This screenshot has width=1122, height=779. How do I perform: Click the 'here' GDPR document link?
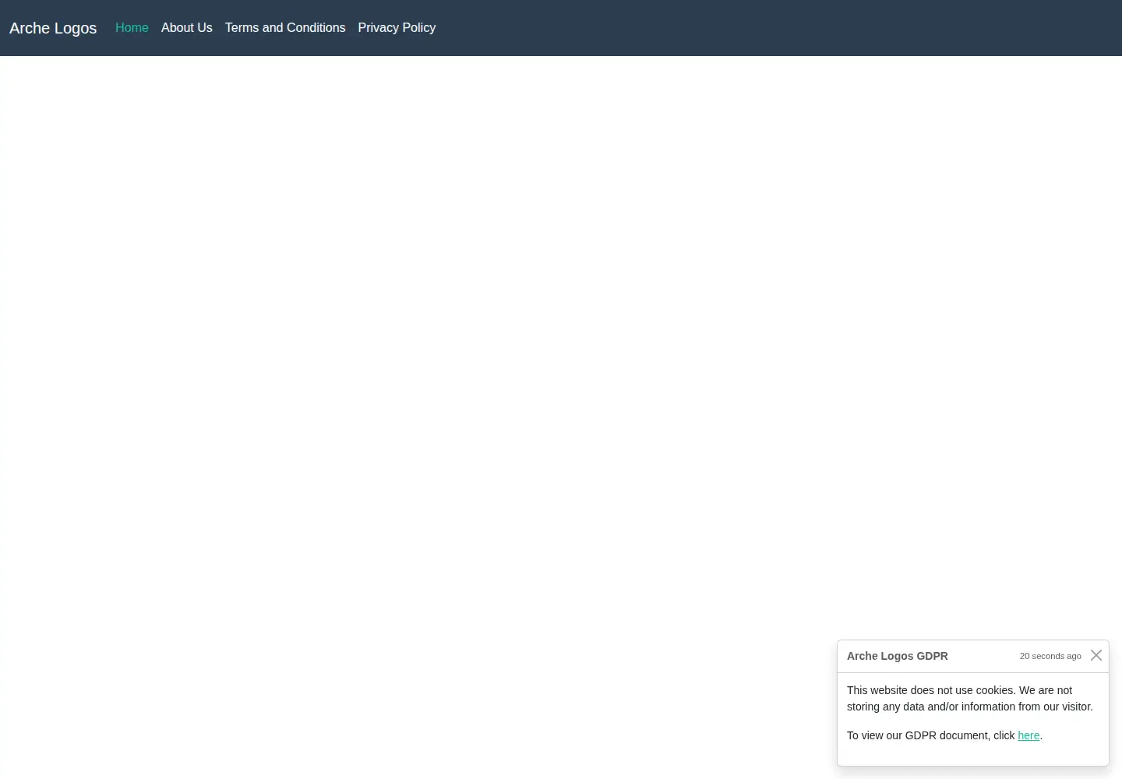[x=1028, y=735]
